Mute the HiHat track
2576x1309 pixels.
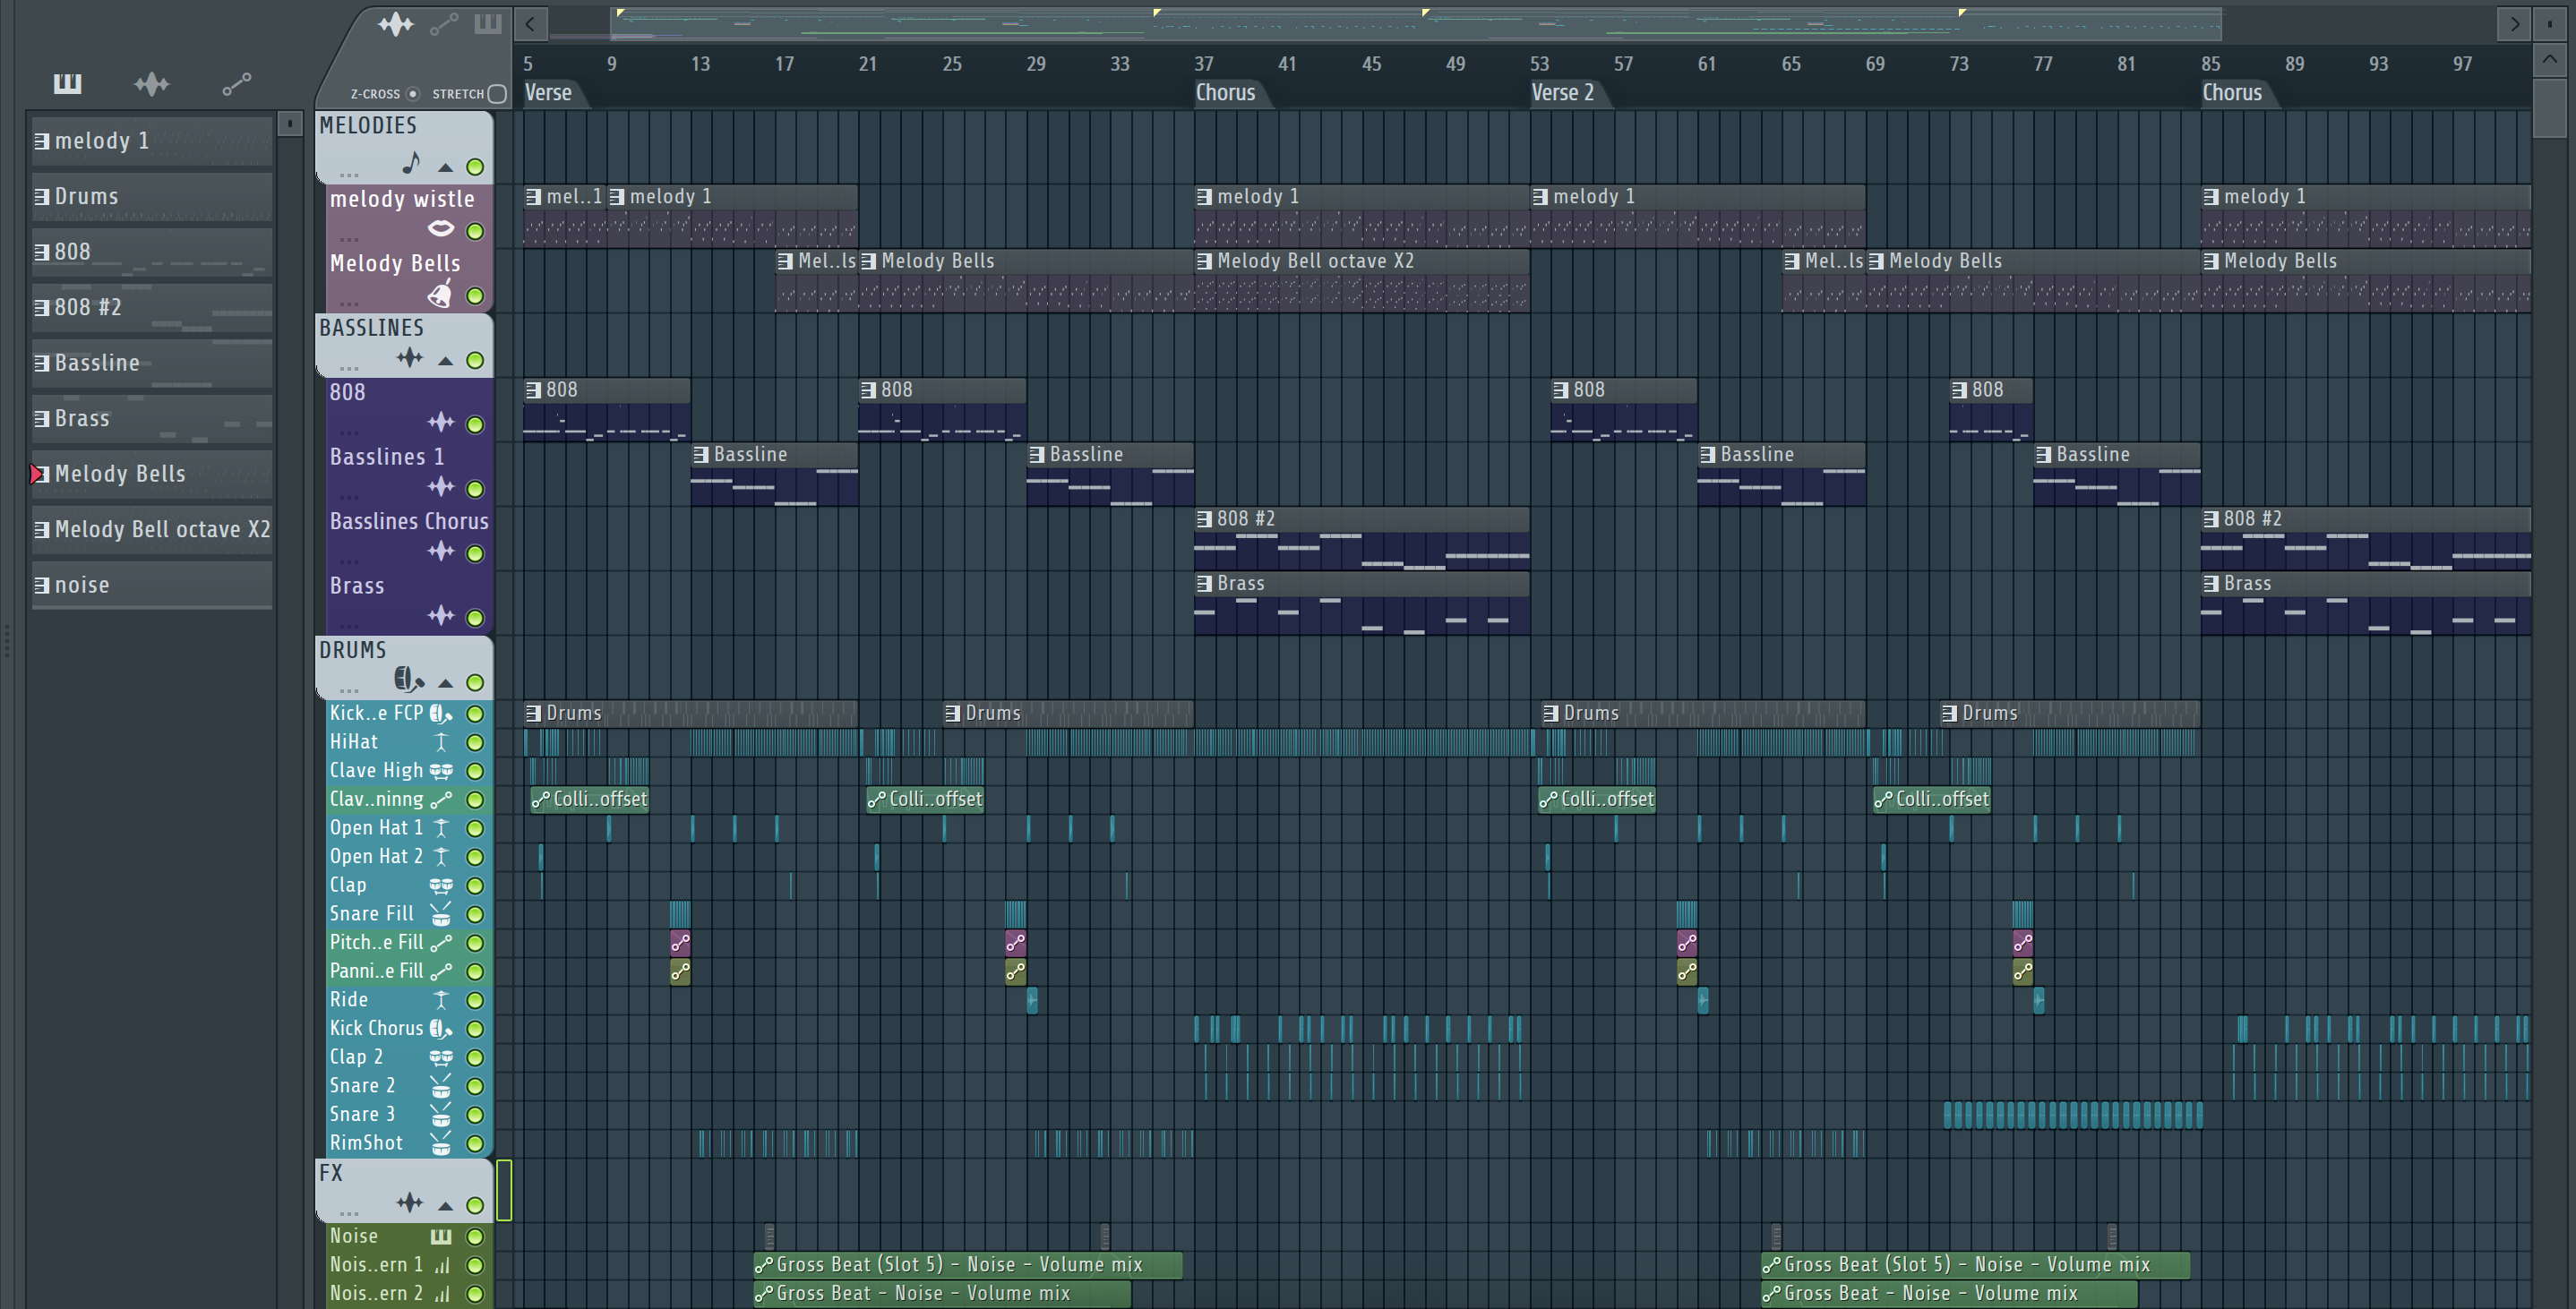coord(476,743)
